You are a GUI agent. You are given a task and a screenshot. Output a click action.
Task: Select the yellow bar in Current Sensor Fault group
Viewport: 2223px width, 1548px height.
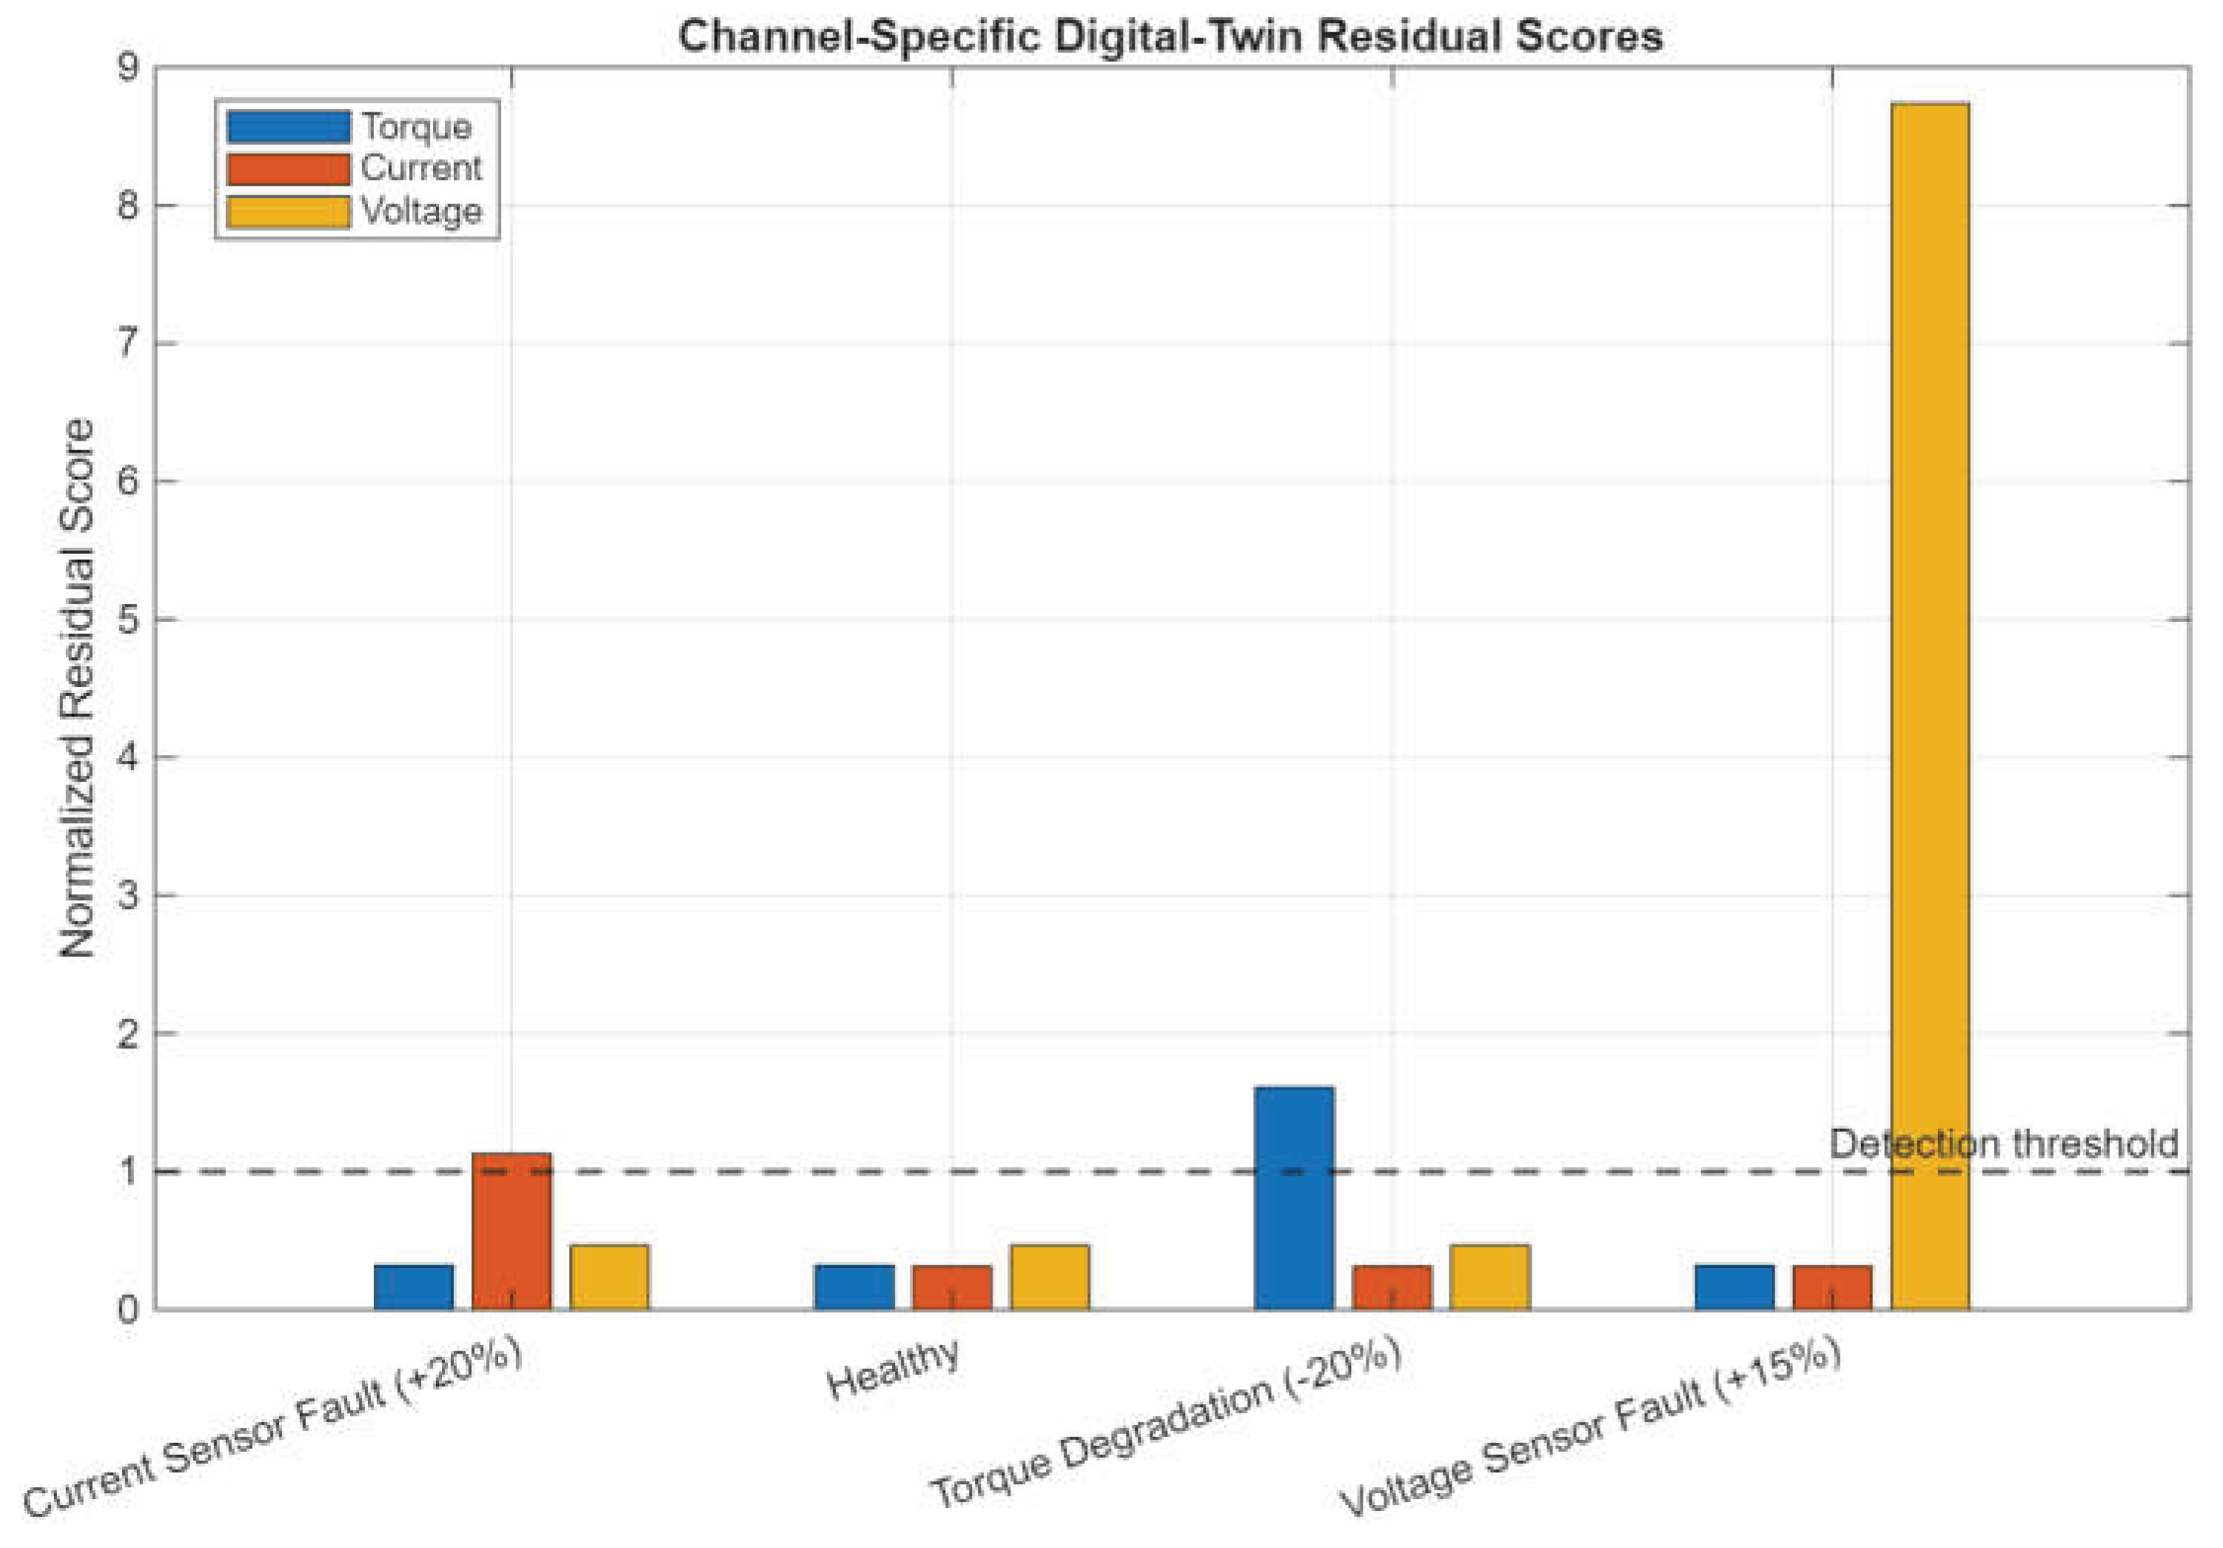pos(610,1277)
